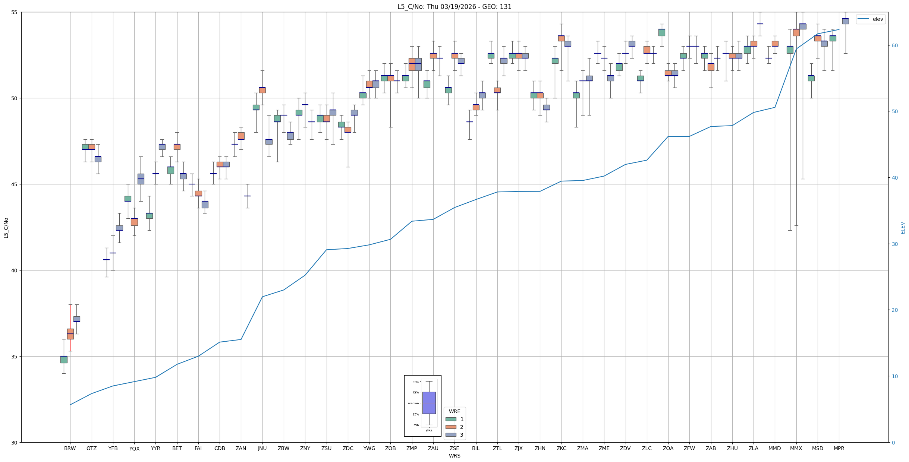Click the 'median' label in boxplot key
Image resolution: width=909 pixels, height=462 pixels.
tap(413, 403)
